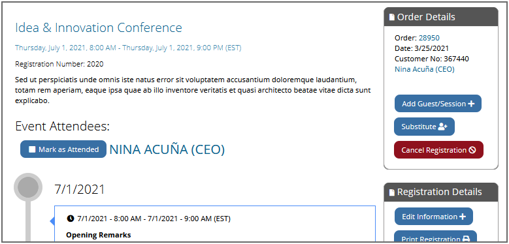Click the printer icon on Print Registration

(466, 239)
